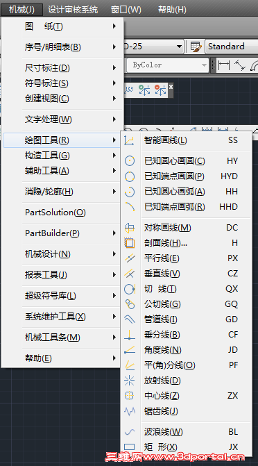Image resolution: width=258 pixels, height=466 pixels.
Task: Select the PartBuilder(P) menu entry
Action: tap(62, 233)
